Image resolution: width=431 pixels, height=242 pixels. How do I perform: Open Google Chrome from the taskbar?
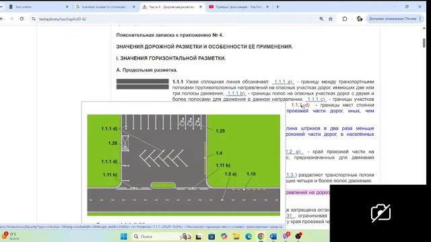click(x=261, y=236)
